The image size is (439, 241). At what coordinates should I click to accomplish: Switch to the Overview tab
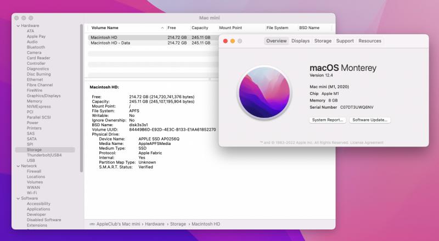pos(277,41)
